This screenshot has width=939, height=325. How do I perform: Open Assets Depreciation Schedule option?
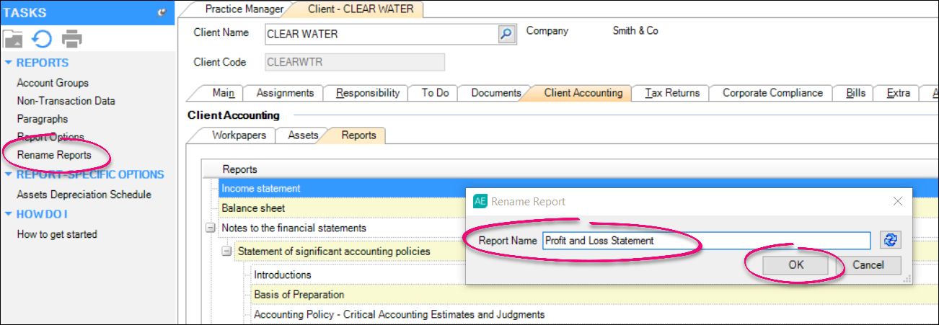pyautogui.click(x=84, y=195)
